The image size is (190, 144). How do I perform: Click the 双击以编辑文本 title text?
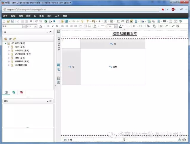[x=125, y=34]
